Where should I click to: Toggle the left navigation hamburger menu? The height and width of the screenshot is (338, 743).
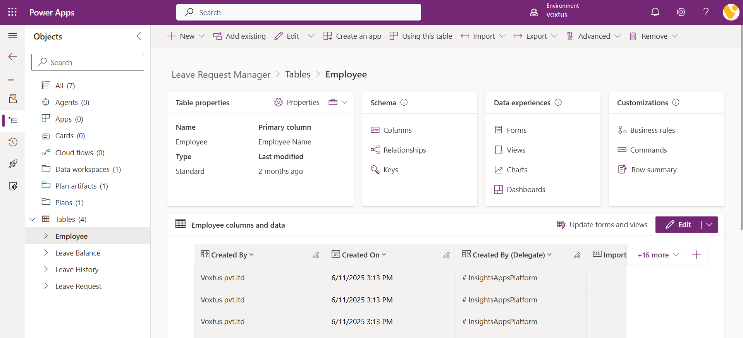pos(13,36)
